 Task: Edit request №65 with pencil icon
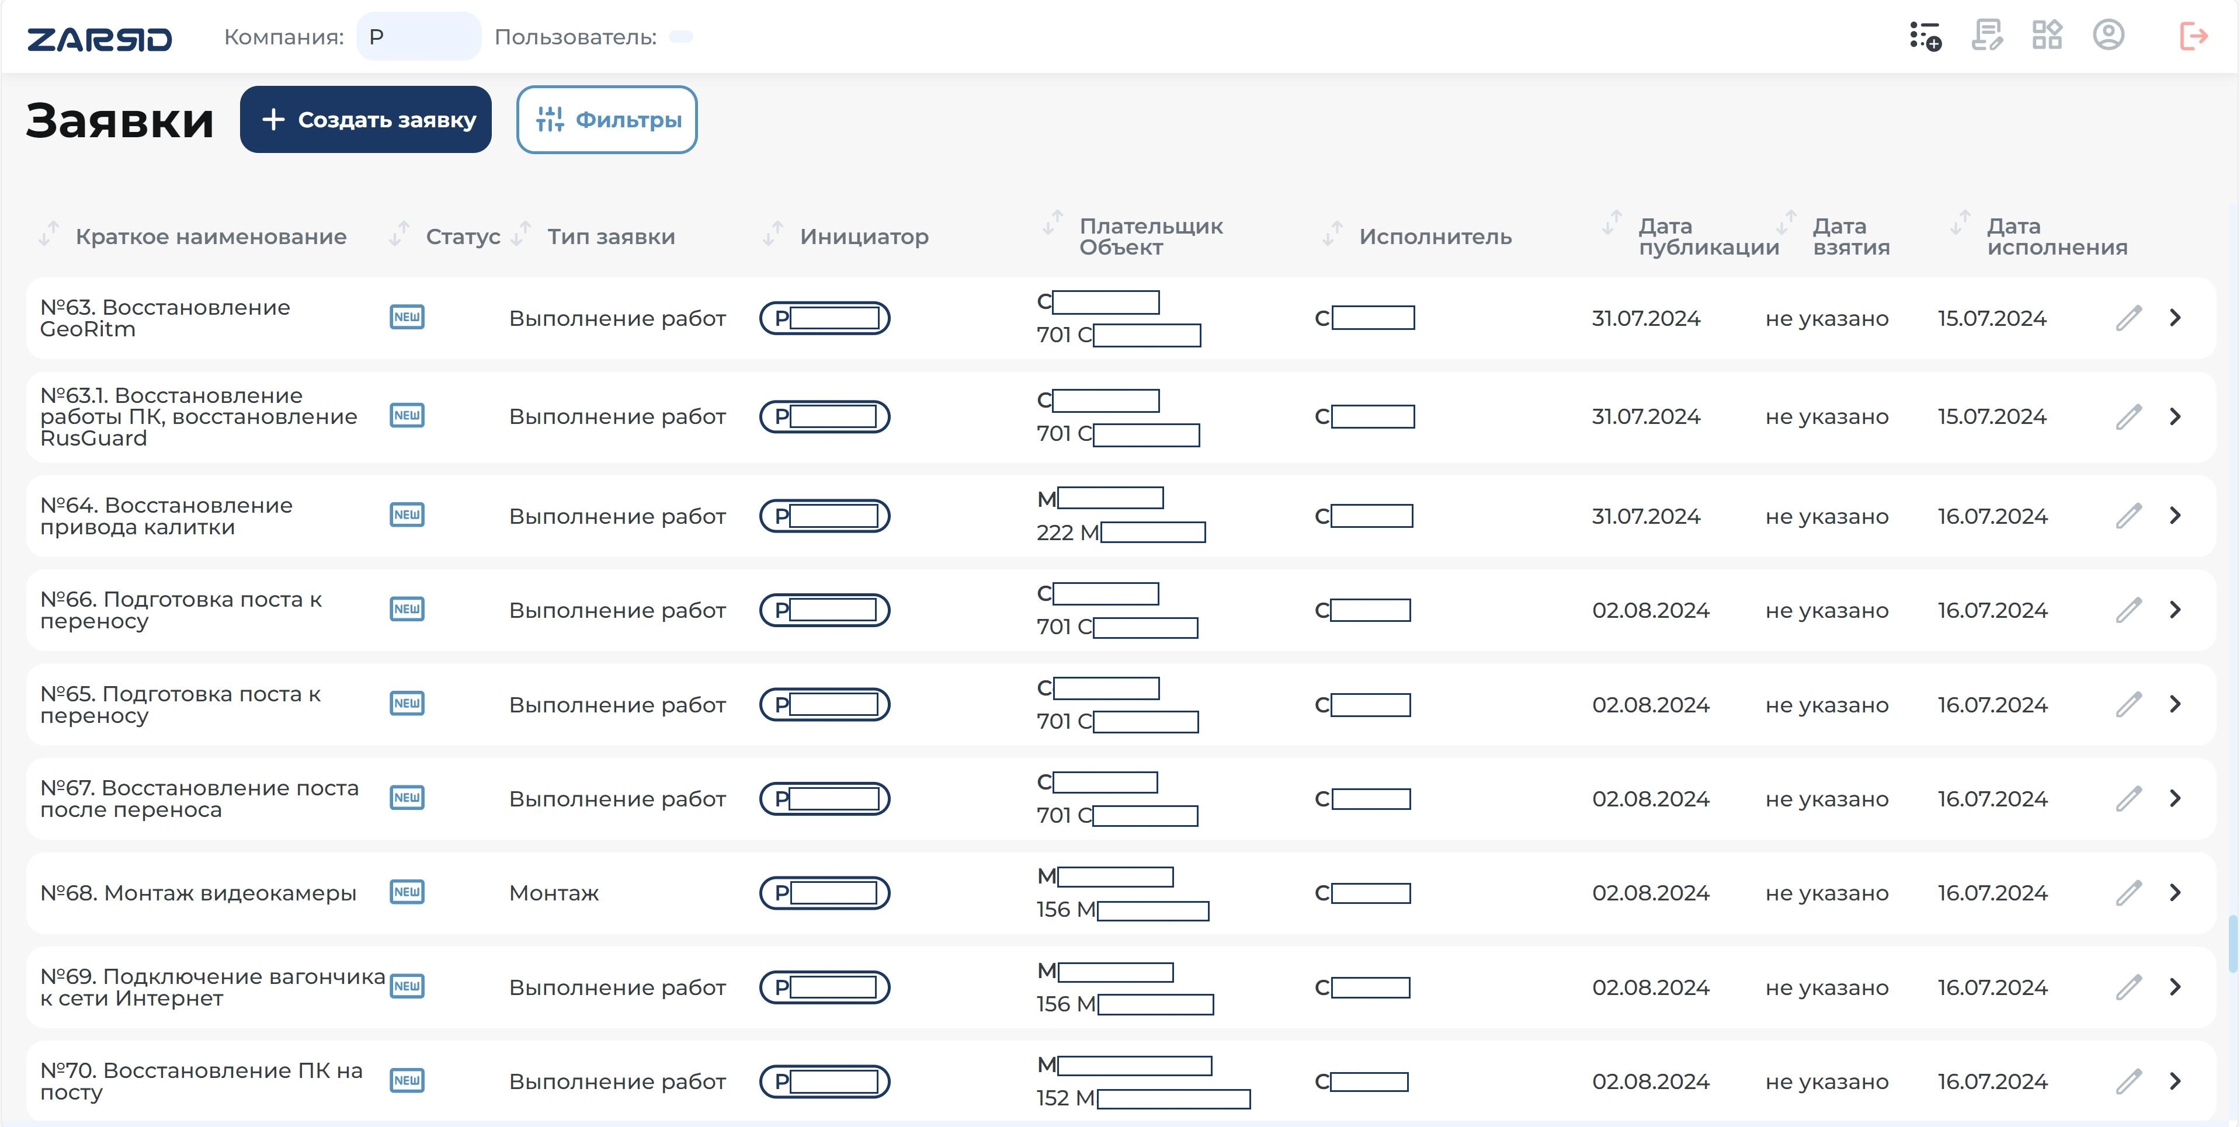pos(2128,704)
